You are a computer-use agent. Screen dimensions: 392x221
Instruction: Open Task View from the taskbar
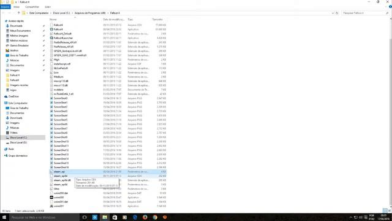pos(85,217)
